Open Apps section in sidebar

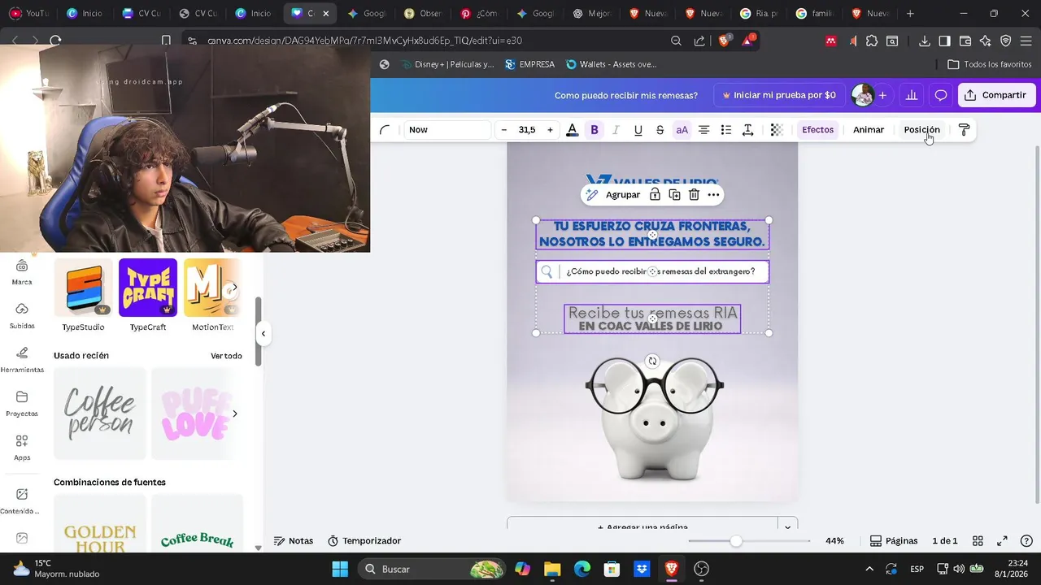22,448
